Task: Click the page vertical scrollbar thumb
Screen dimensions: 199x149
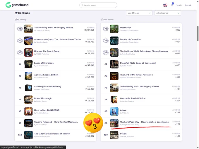Action: pyautogui.click(x=198, y=34)
